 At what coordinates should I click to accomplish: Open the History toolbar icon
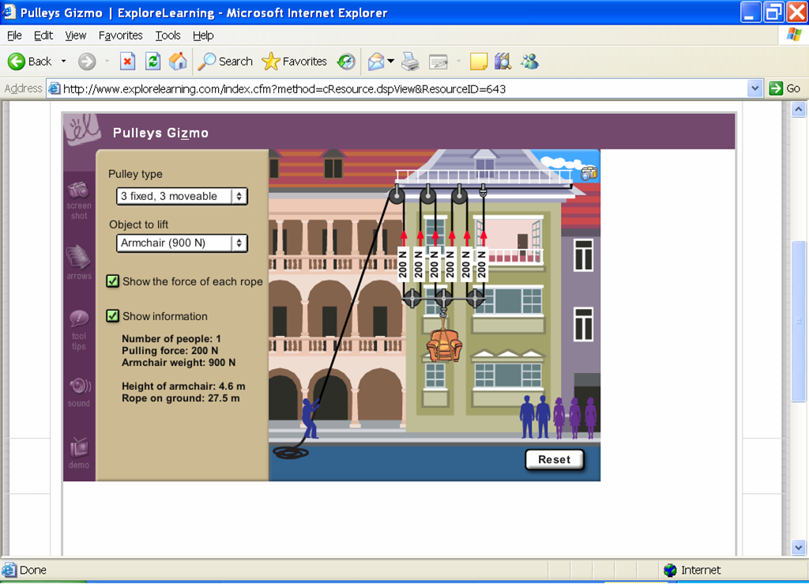click(x=346, y=62)
